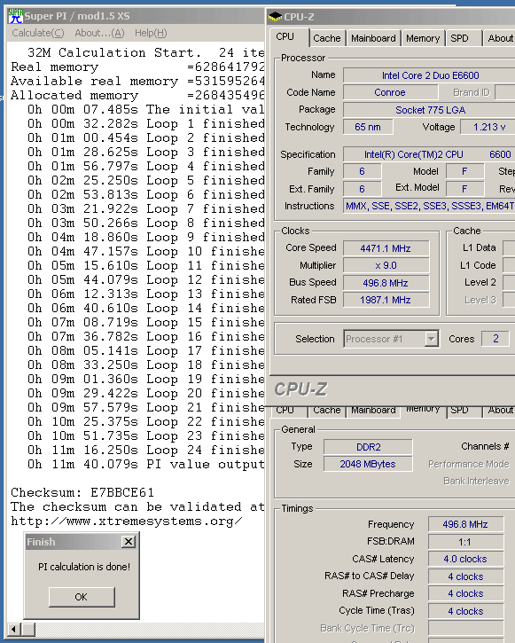The image size is (515, 643).
Task: Click the Multiplier value x 9.0
Action: pyautogui.click(x=386, y=266)
